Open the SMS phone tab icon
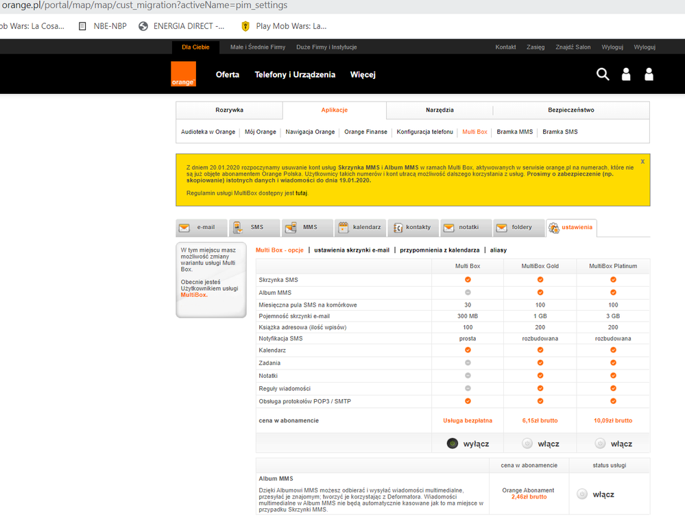 [x=237, y=228]
